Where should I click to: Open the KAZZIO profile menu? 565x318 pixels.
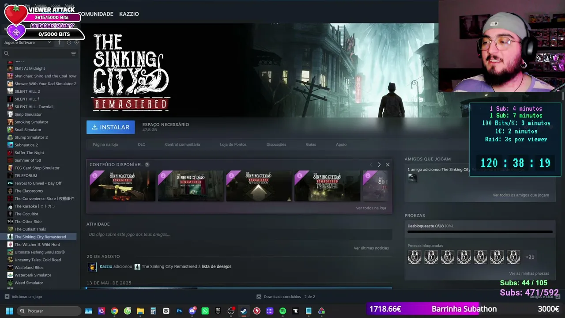129,14
